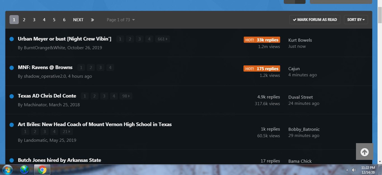Open the Page 1 of 73 dropdown

121,20
